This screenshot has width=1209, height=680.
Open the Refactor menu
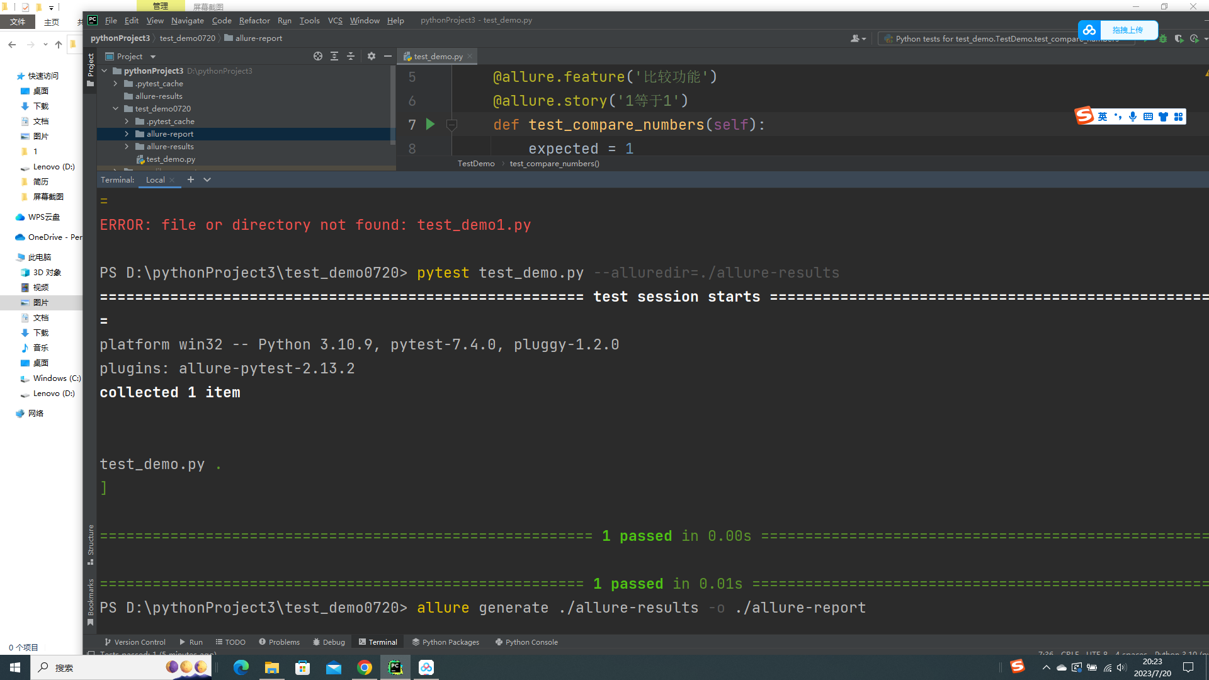pyautogui.click(x=254, y=20)
